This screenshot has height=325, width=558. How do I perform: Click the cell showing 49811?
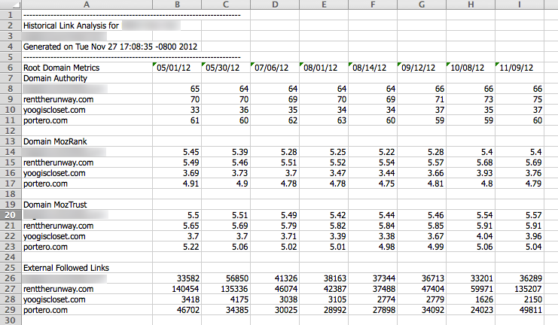pos(519,309)
